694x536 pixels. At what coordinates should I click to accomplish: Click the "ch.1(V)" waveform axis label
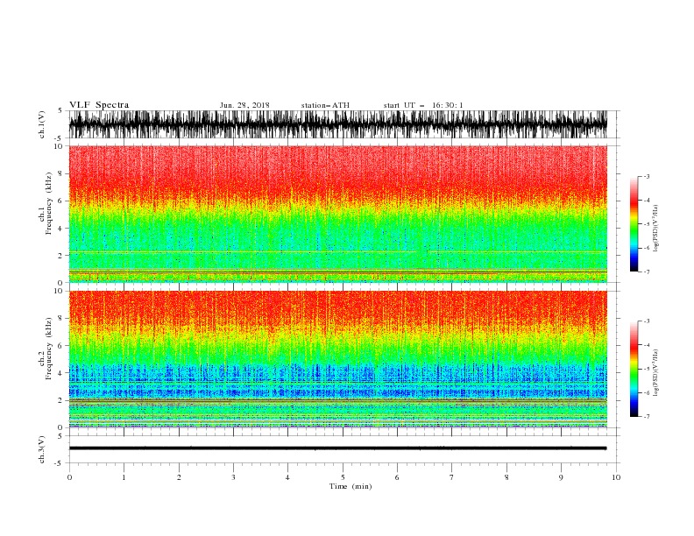42,124
